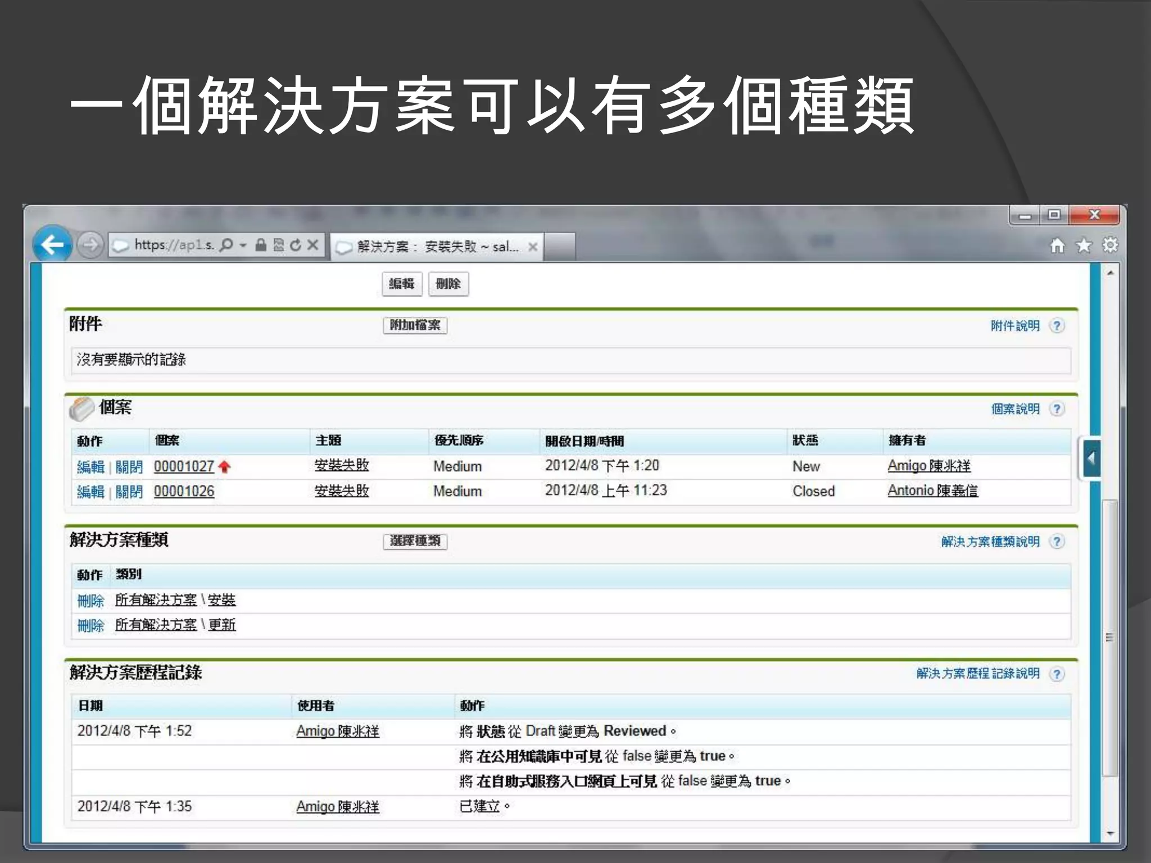
Task: Click the help question icon beside 附件說明
Action: click(1057, 326)
